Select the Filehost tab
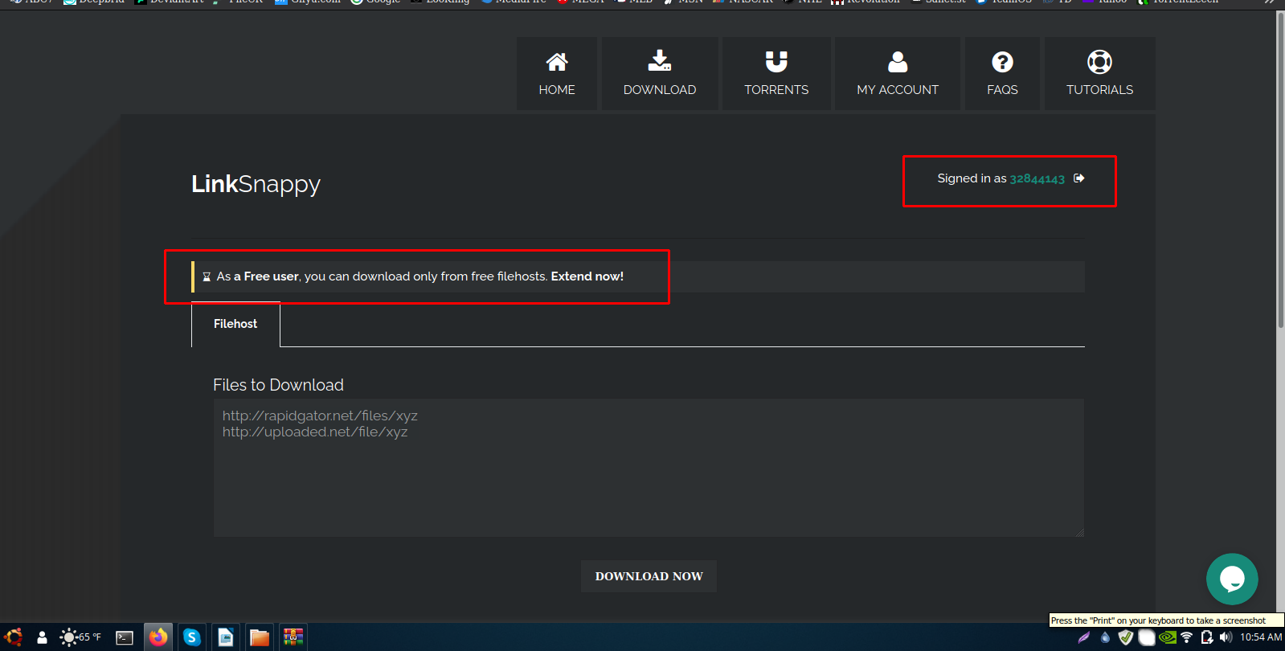Image resolution: width=1285 pixels, height=651 pixels. pos(235,324)
